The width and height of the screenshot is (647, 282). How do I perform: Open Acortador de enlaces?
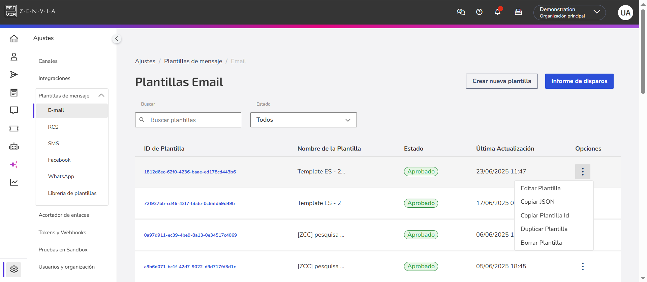point(64,215)
